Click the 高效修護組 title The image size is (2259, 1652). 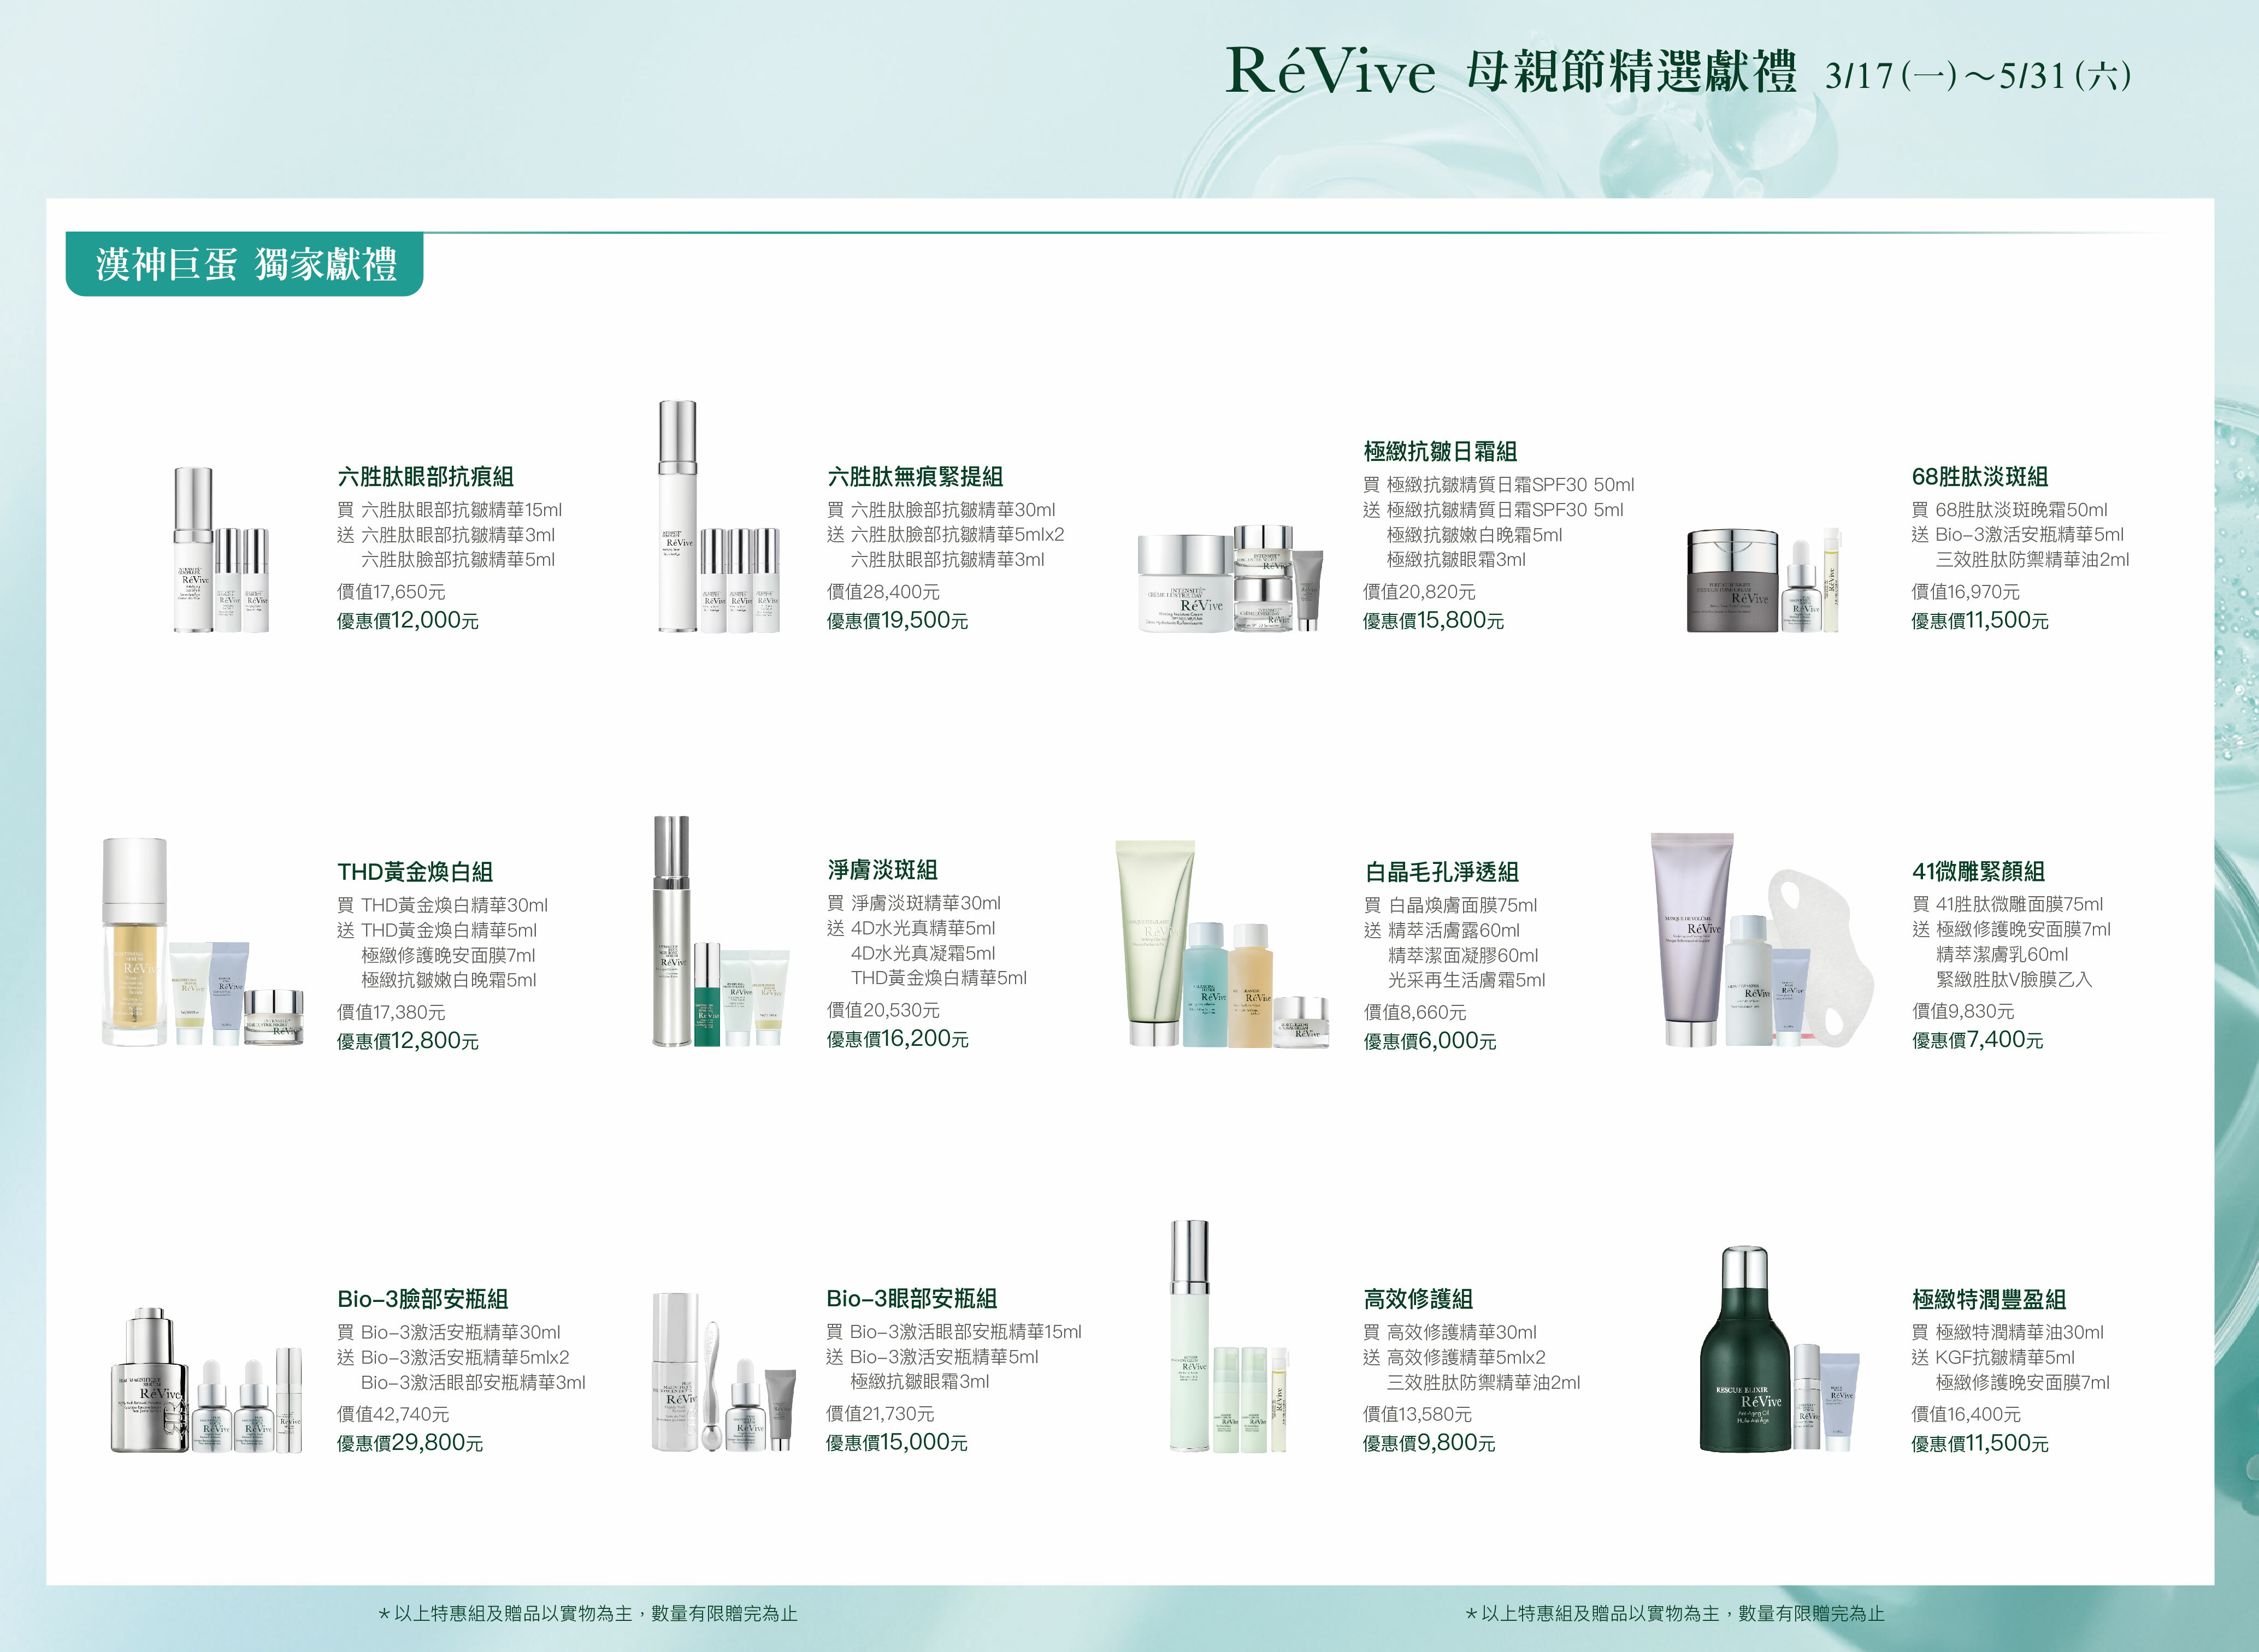pyautogui.click(x=1418, y=1299)
